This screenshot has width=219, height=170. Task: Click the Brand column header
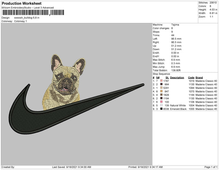pyautogui.click(x=199, y=78)
